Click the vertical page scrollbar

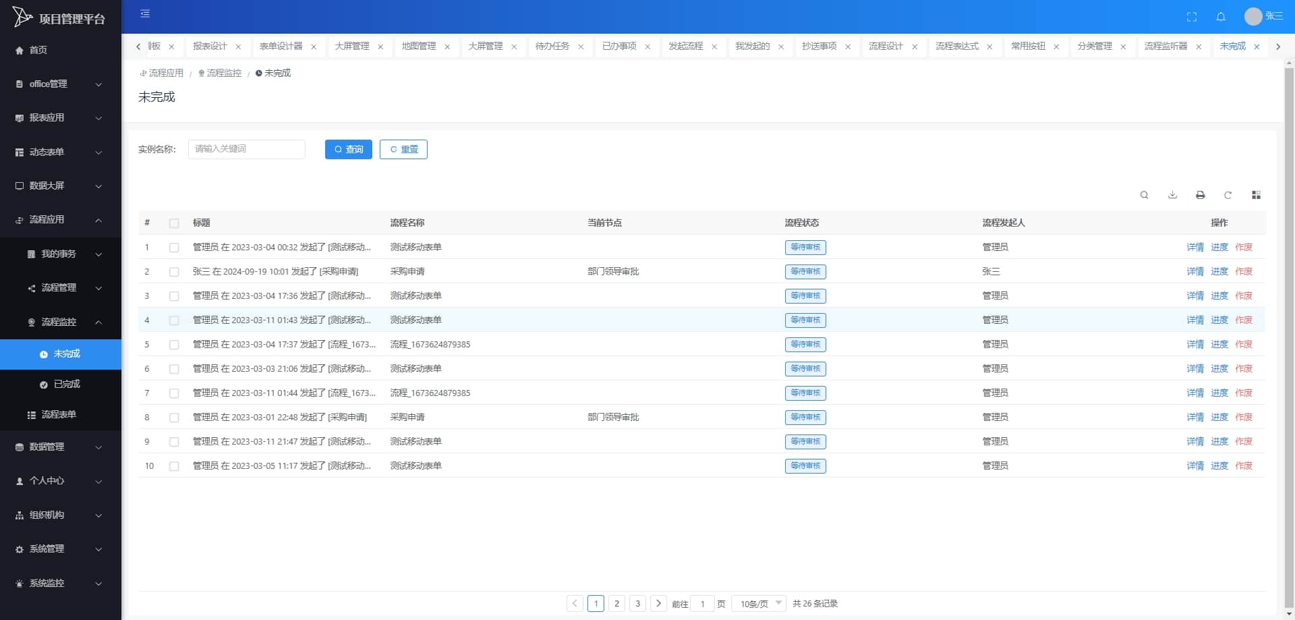(1289, 337)
